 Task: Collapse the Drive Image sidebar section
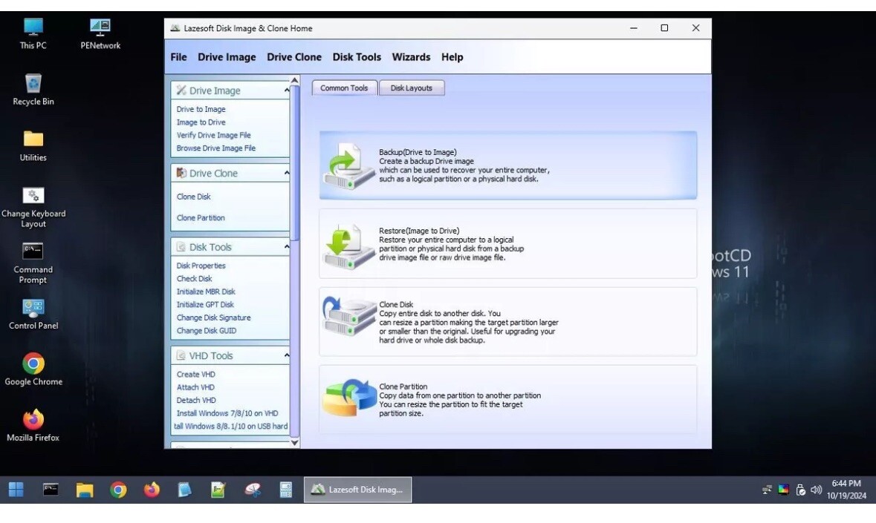click(286, 90)
